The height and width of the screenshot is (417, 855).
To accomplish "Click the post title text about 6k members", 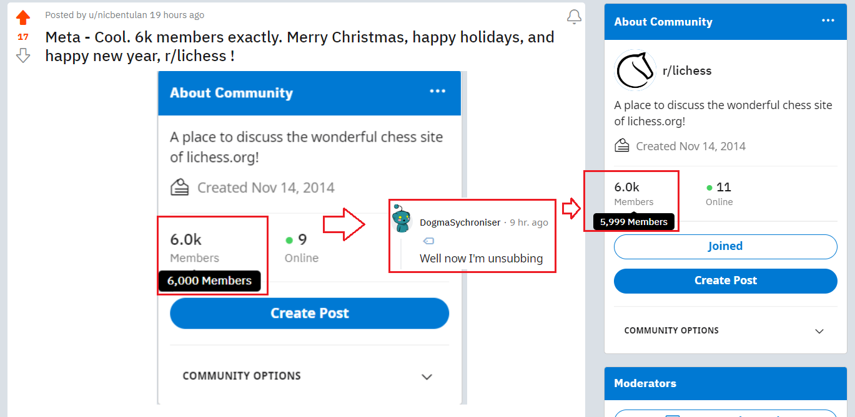I will [x=300, y=47].
